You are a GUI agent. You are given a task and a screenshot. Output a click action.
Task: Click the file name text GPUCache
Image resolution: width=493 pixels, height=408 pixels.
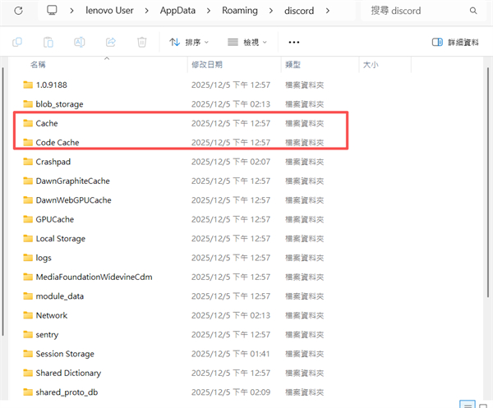pos(55,219)
